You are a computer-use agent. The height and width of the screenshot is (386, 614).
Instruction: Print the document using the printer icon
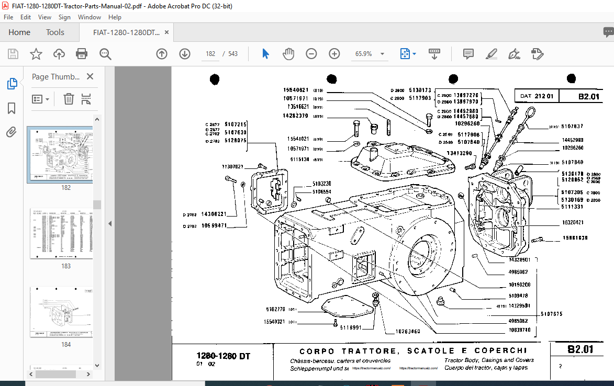coord(82,53)
